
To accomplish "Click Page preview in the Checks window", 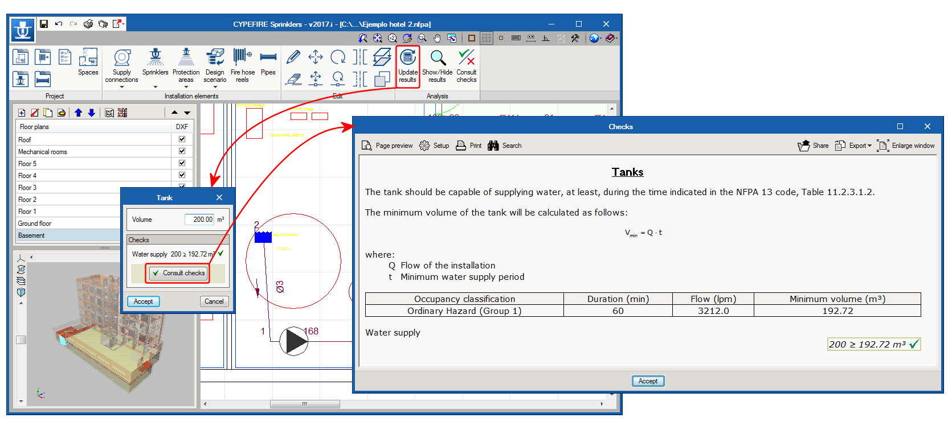I will 387,146.
